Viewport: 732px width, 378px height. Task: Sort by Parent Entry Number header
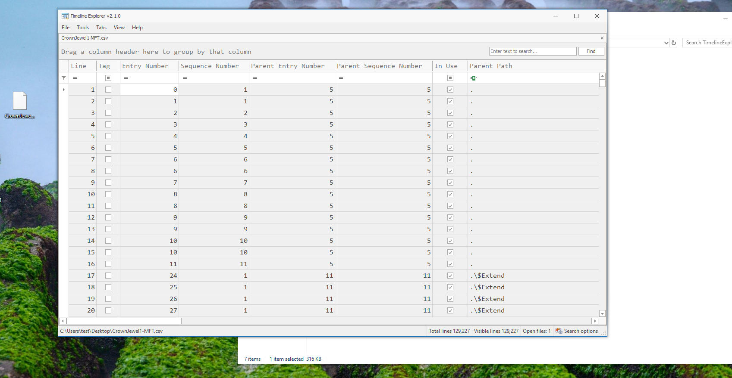(x=292, y=66)
